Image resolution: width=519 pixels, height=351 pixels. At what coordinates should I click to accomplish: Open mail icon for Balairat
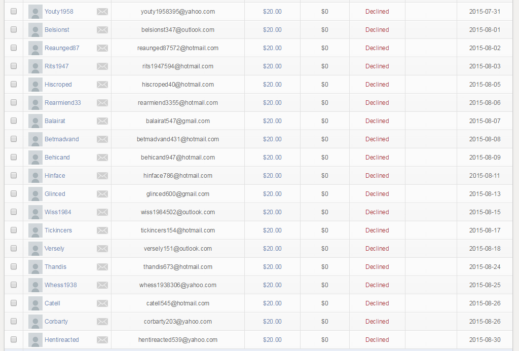point(102,121)
